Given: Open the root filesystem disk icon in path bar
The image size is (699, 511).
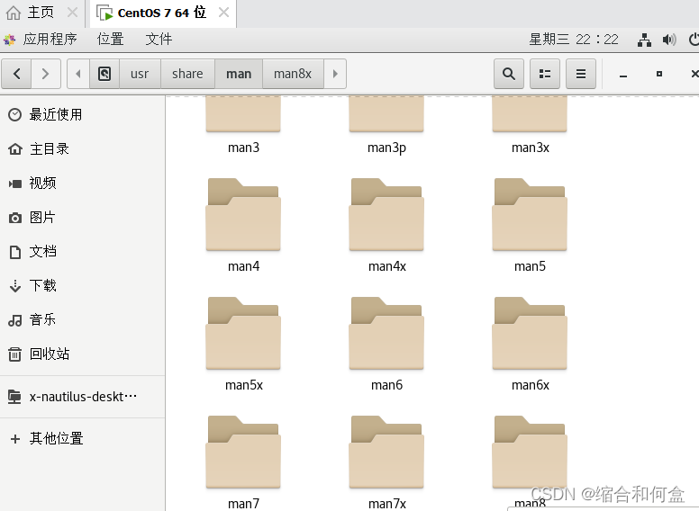Looking at the screenshot, I should (x=104, y=74).
